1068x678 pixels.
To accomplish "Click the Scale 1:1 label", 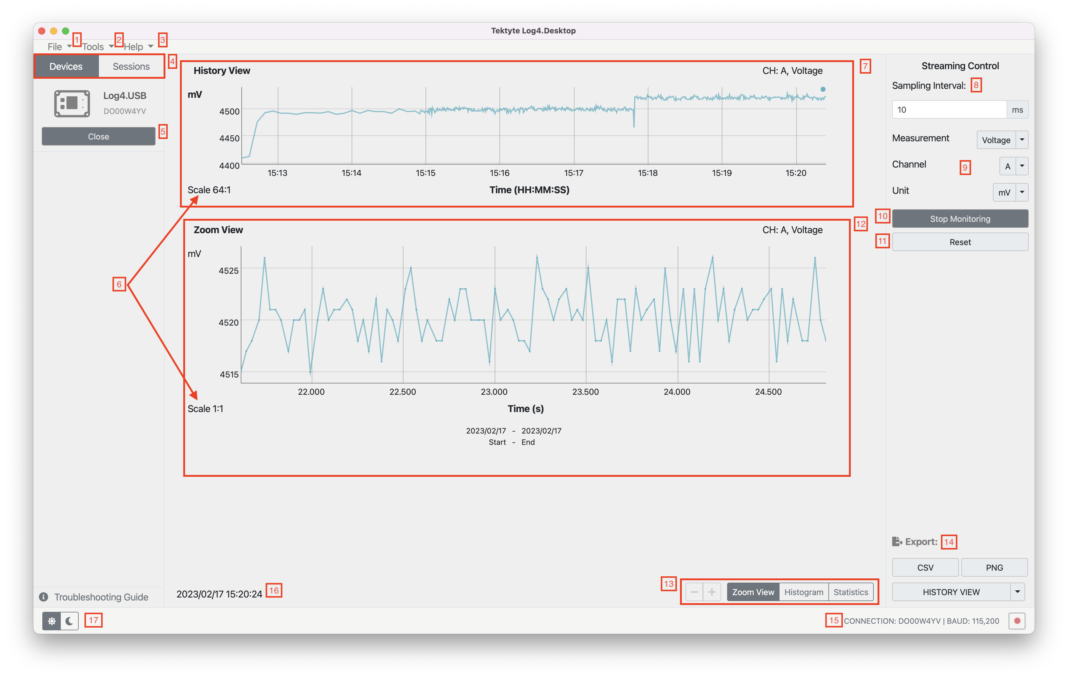I will 205,409.
